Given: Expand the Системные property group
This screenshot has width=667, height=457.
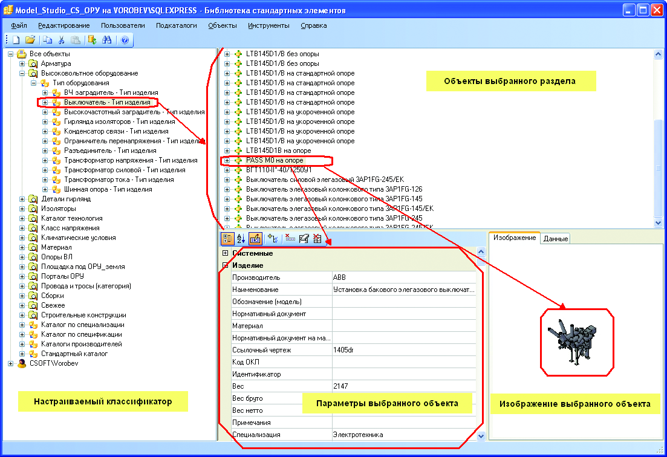Looking at the screenshot, I should pyautogui.click(x=226, y=253).
